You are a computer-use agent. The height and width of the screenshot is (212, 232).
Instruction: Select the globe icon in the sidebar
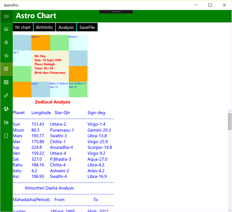pos(6,109)
